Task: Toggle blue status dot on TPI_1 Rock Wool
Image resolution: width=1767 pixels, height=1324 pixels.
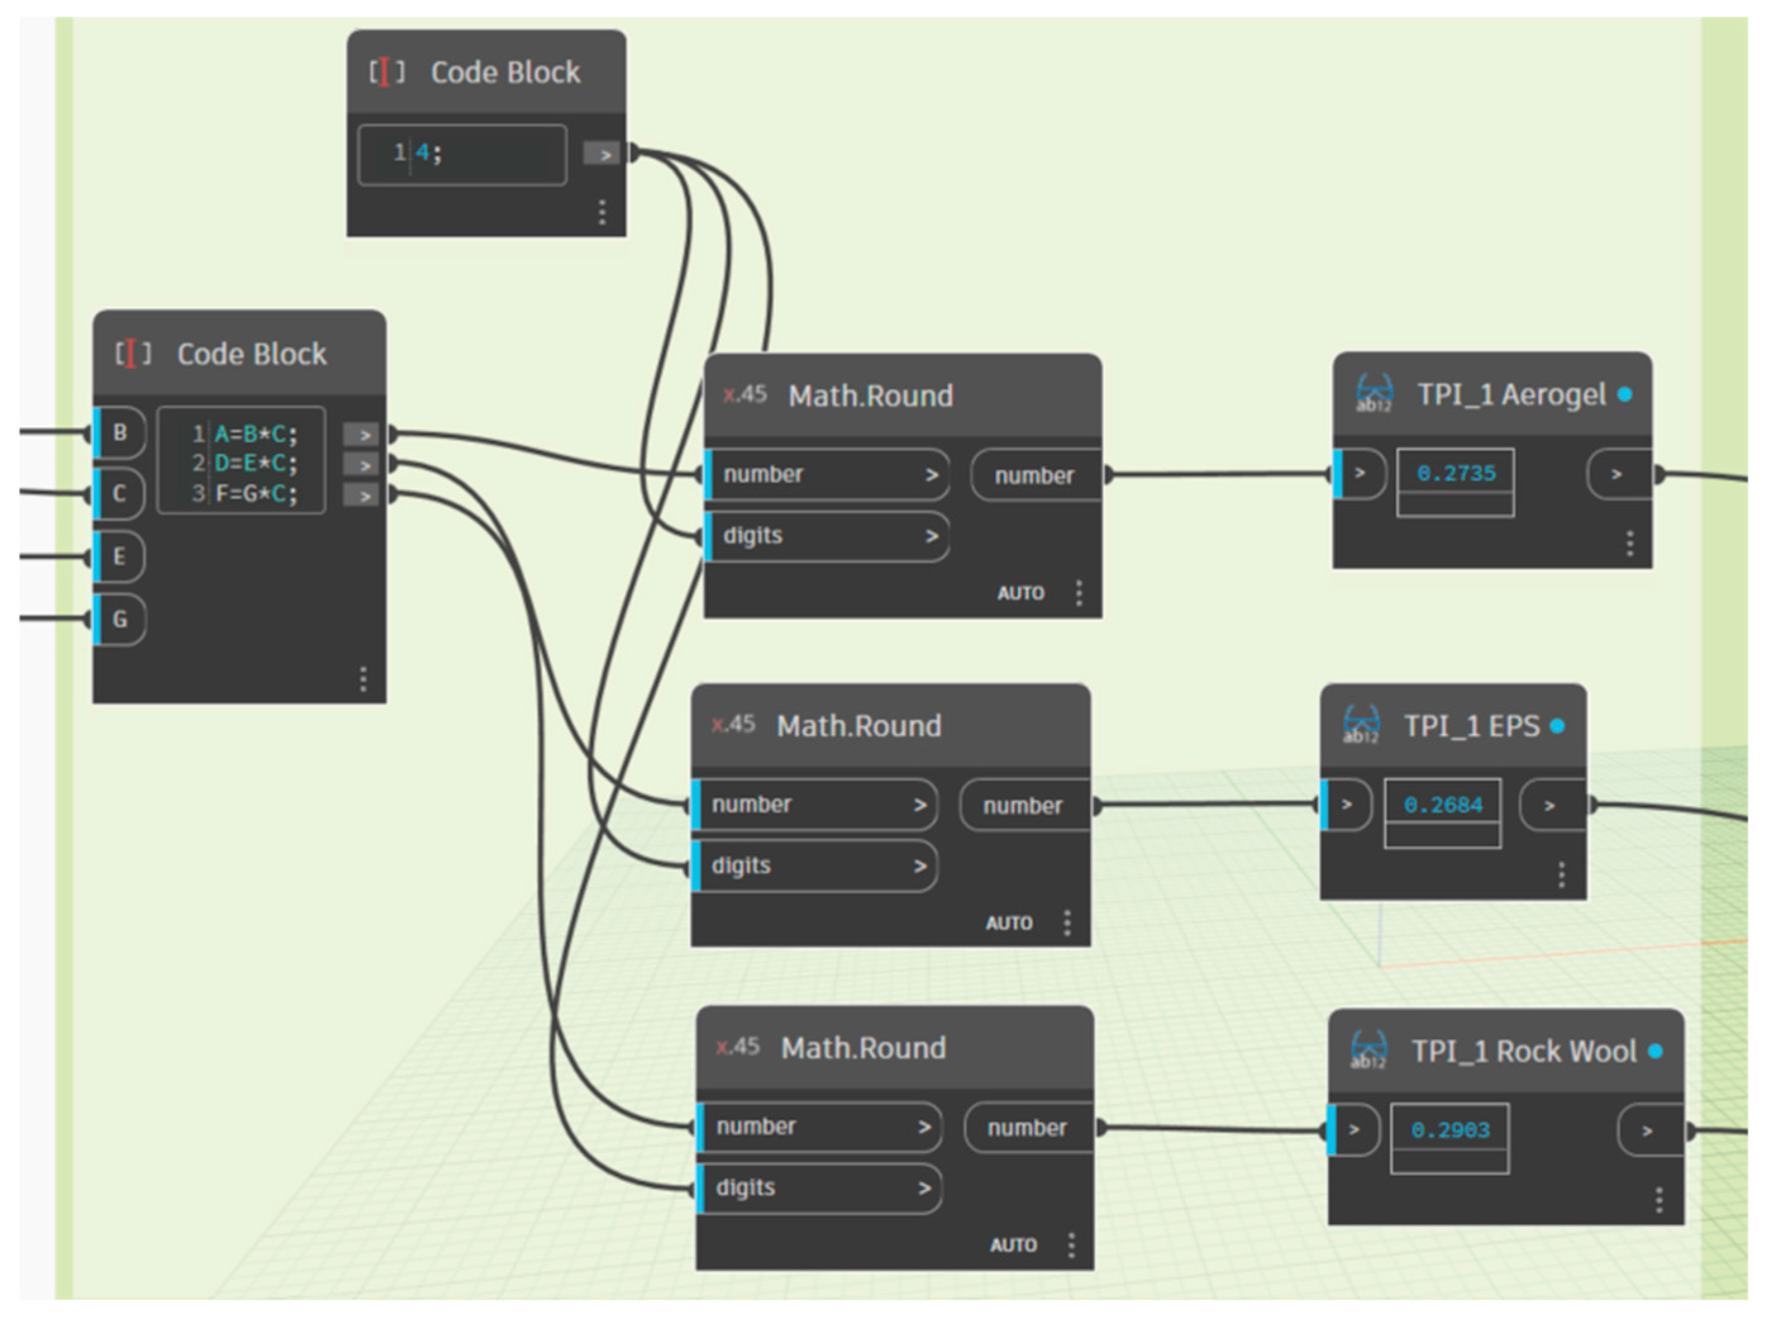Action: click(x=1656, y=1052)
